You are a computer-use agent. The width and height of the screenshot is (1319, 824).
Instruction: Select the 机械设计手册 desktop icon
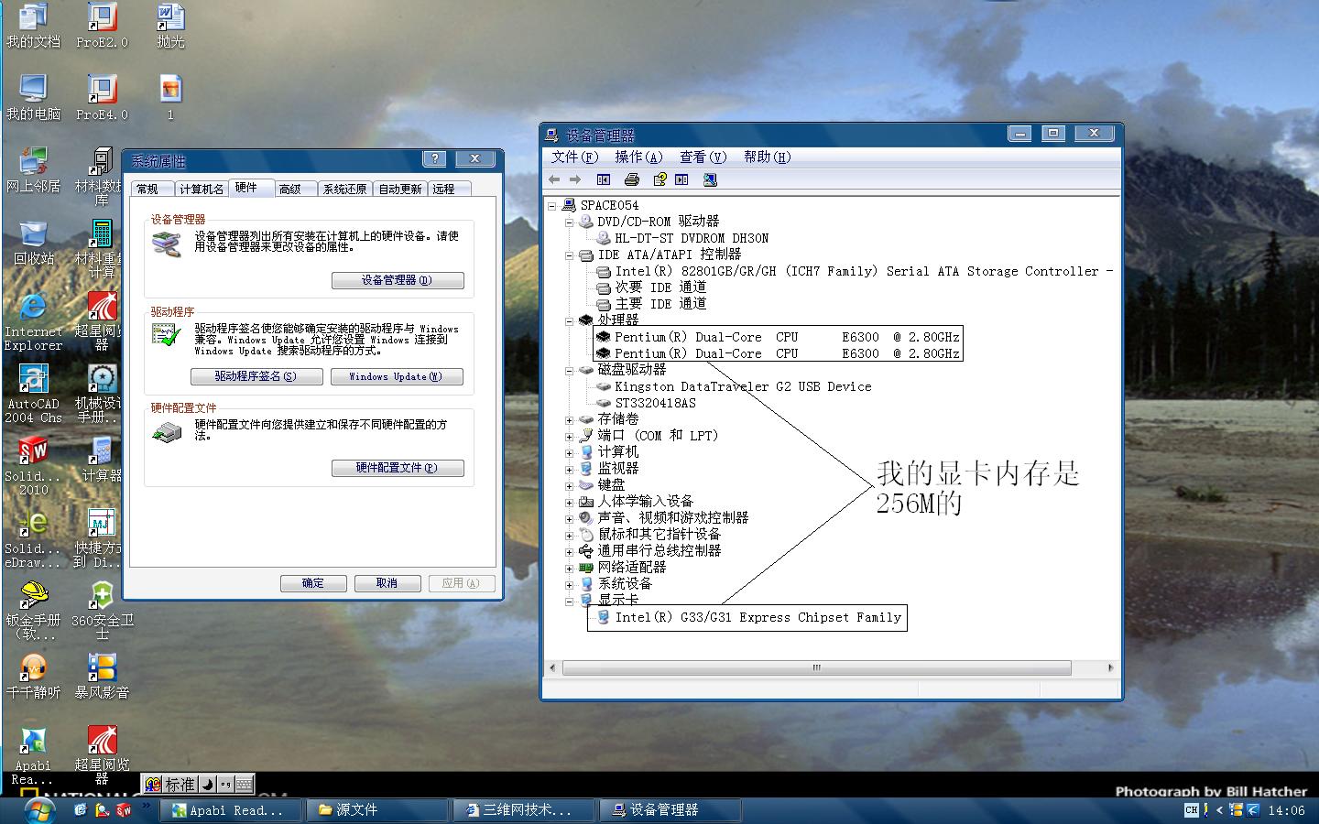pyautogui.click(x=102, y=394)
